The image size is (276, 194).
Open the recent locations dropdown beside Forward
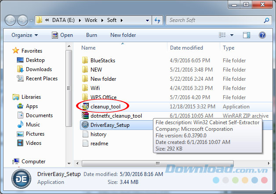point(31,20)
